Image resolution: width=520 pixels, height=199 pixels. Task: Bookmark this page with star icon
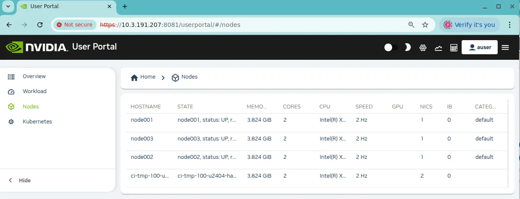point(425,25)
